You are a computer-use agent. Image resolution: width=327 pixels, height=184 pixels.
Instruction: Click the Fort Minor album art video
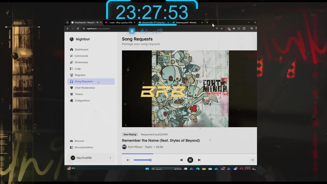(189, 89)
